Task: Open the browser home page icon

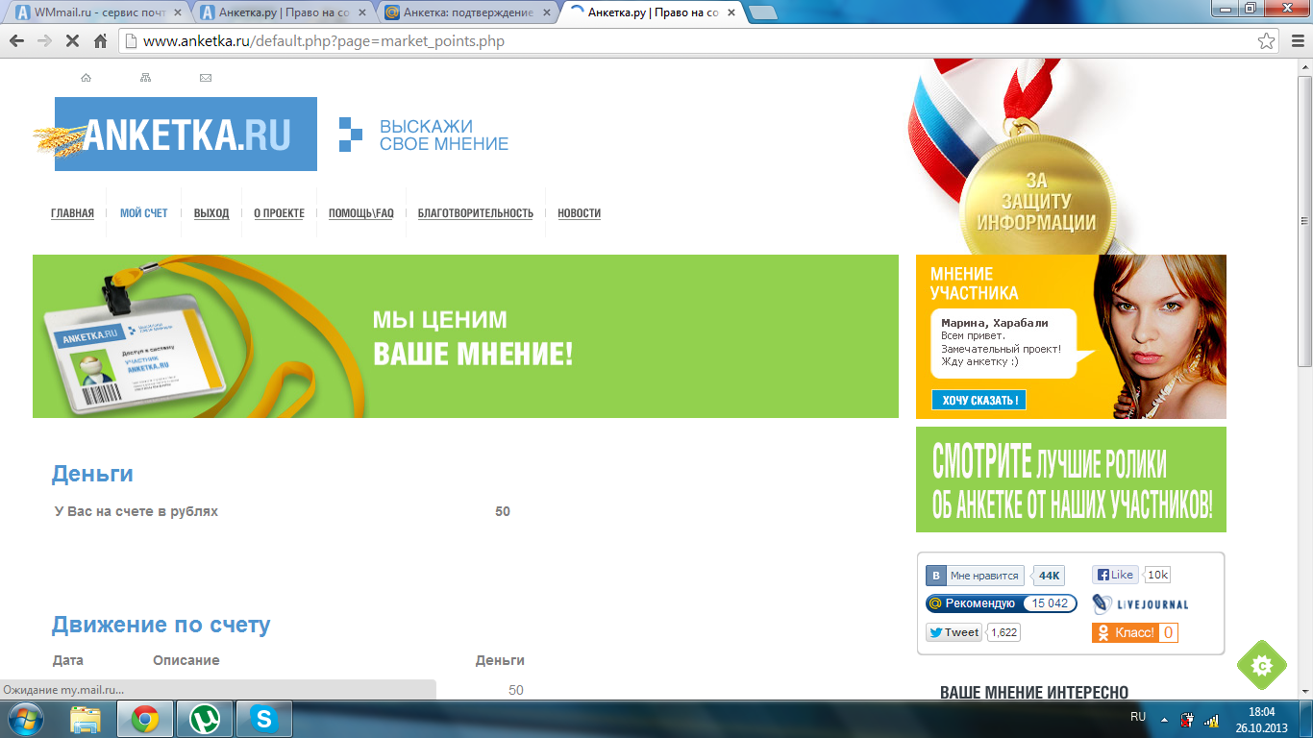Action: click(100, 41)
